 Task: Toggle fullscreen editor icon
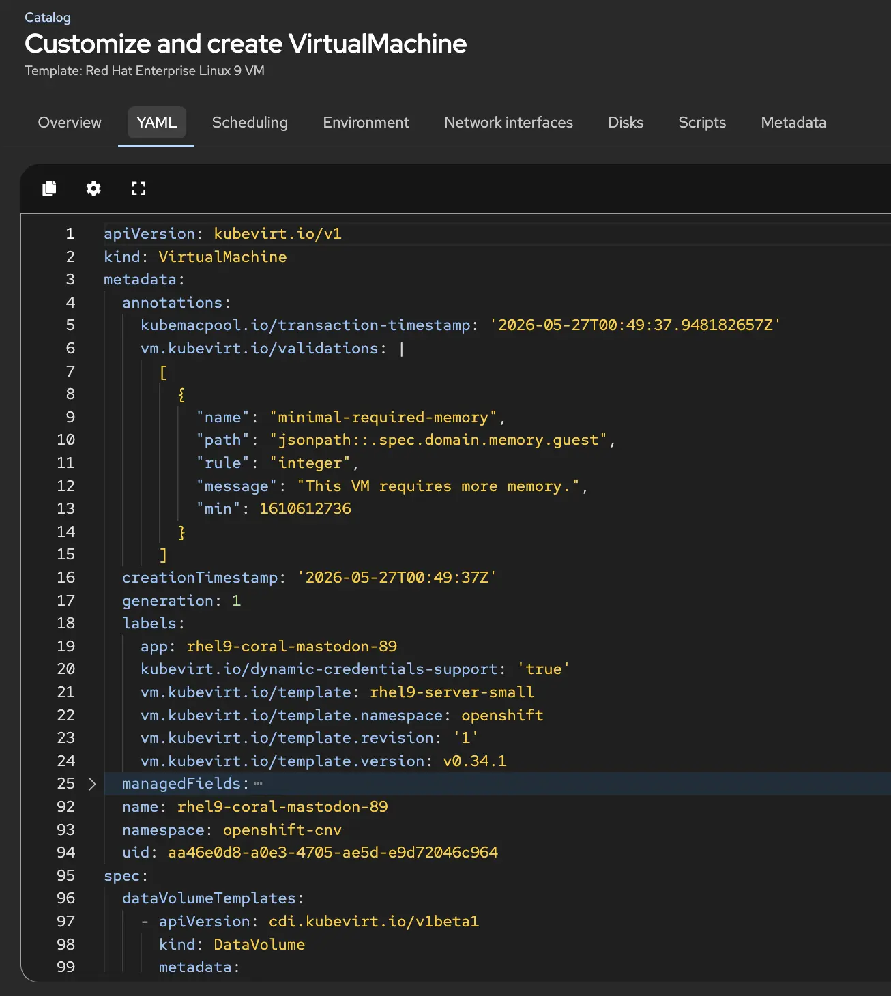138,188
